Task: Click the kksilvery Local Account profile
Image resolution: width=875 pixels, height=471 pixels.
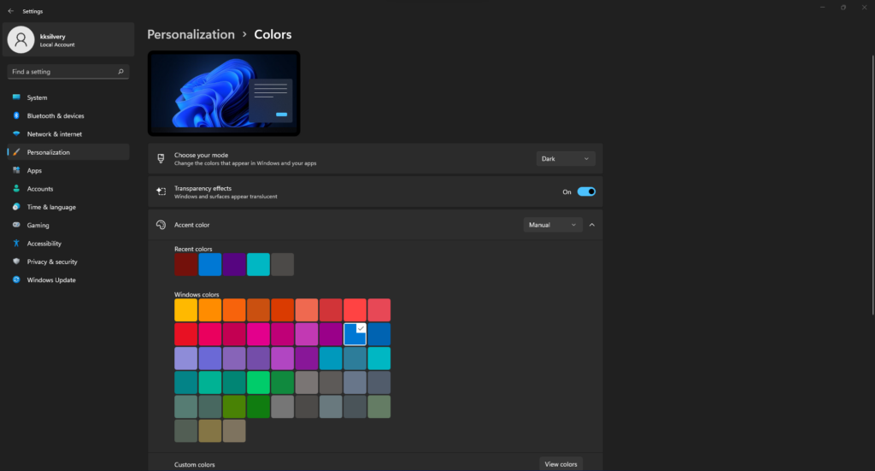Action: tap(68, 39)
